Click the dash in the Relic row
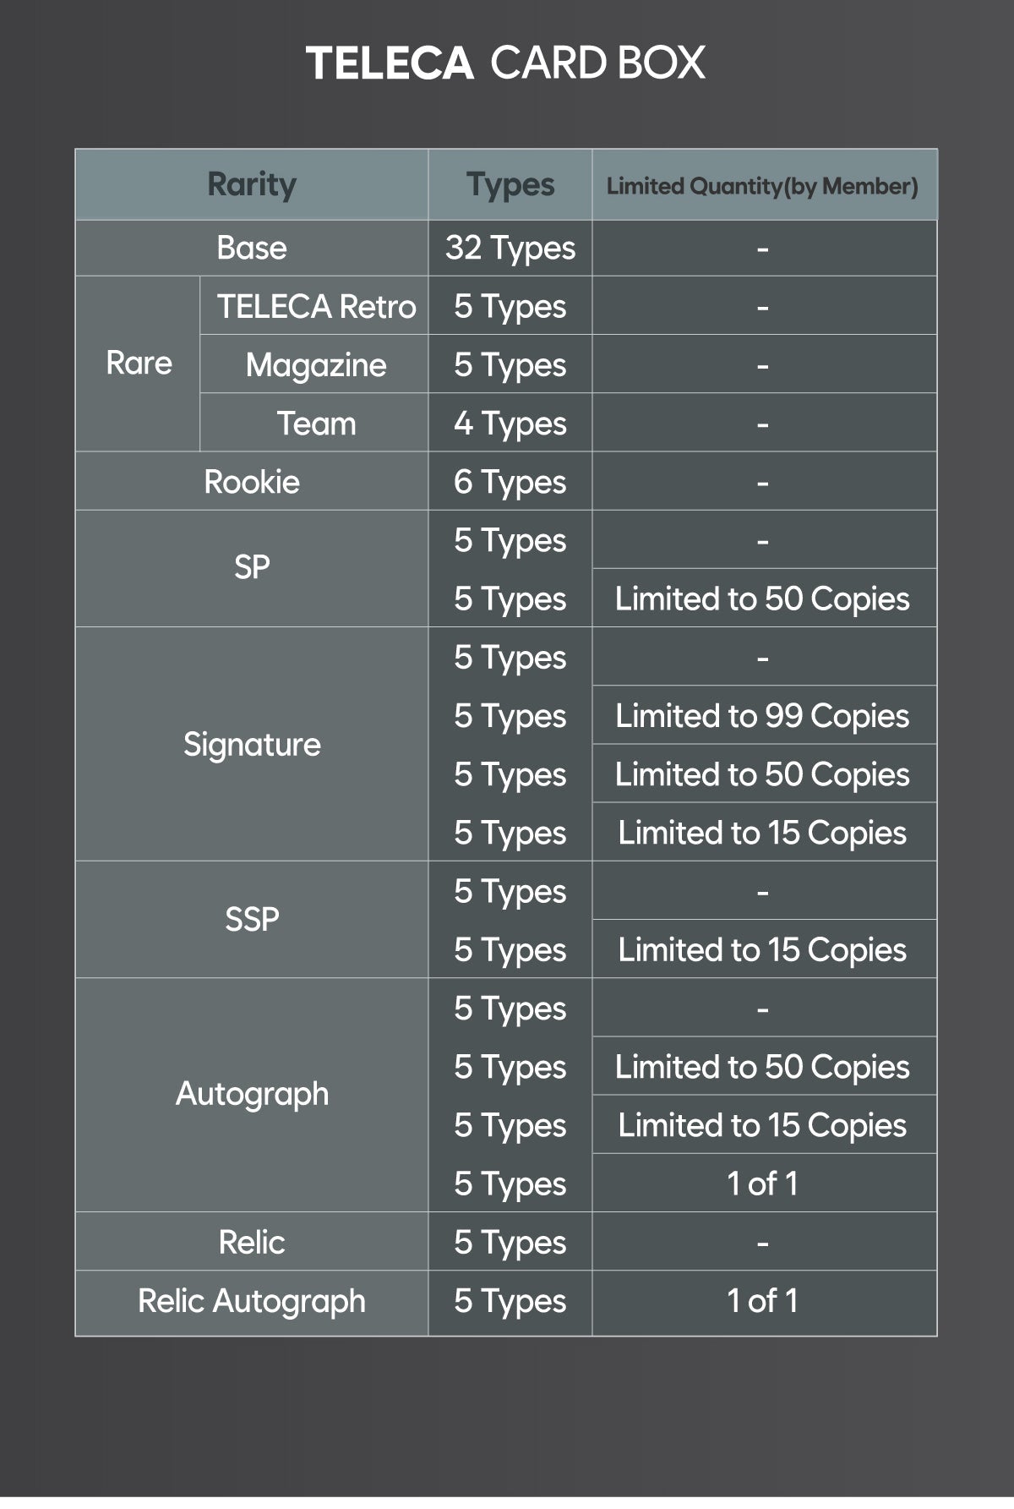Image resolution: width=1014 pixels, height=1509 pixels. [763, 1243]
